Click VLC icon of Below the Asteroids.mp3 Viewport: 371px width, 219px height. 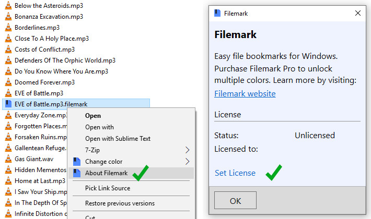8,6
